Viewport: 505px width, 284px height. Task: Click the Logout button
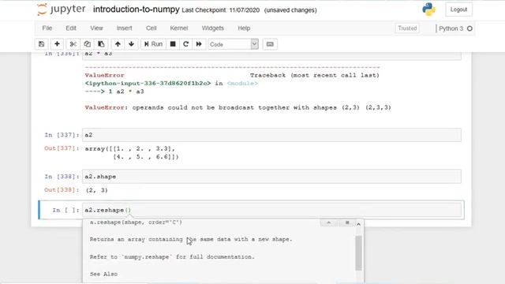point(458,9)
